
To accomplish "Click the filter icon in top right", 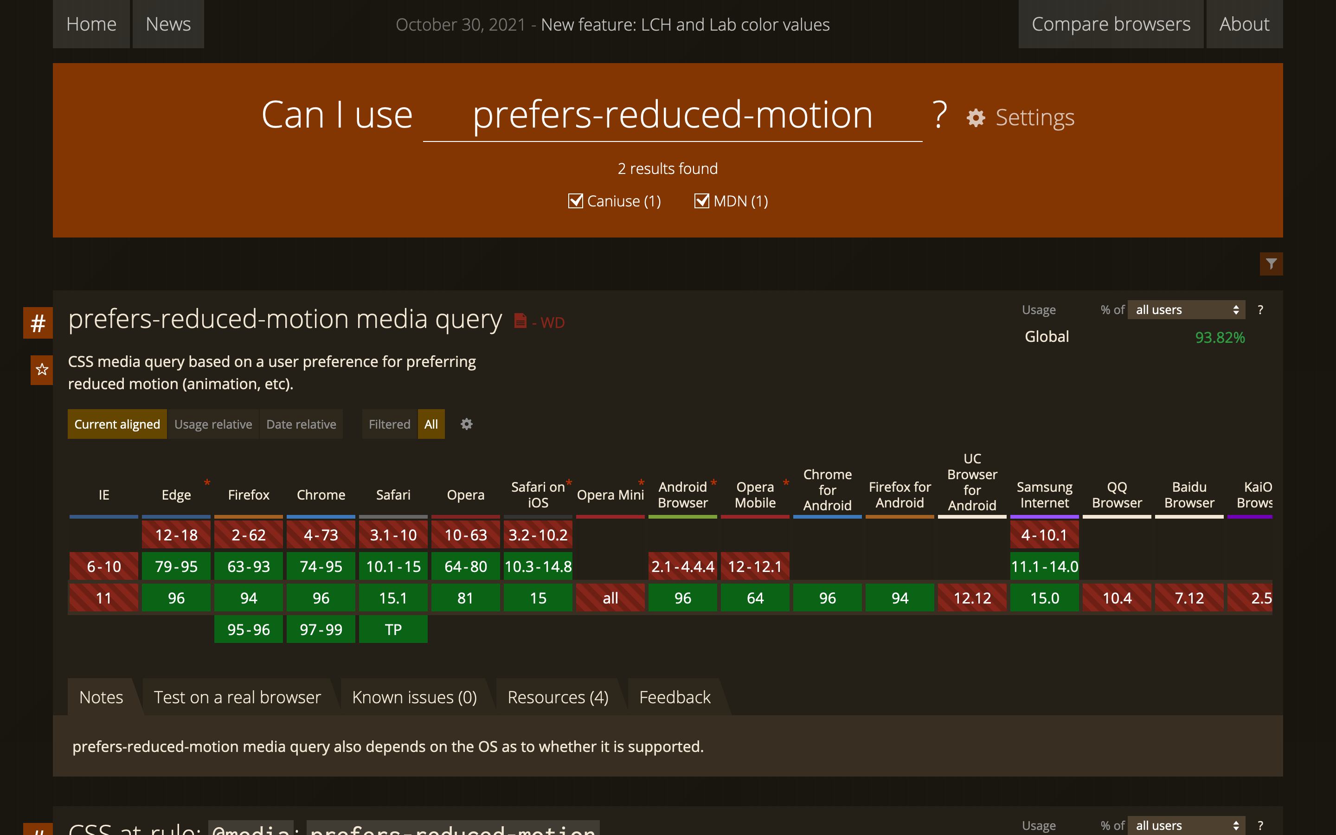I will (1272, 264).
